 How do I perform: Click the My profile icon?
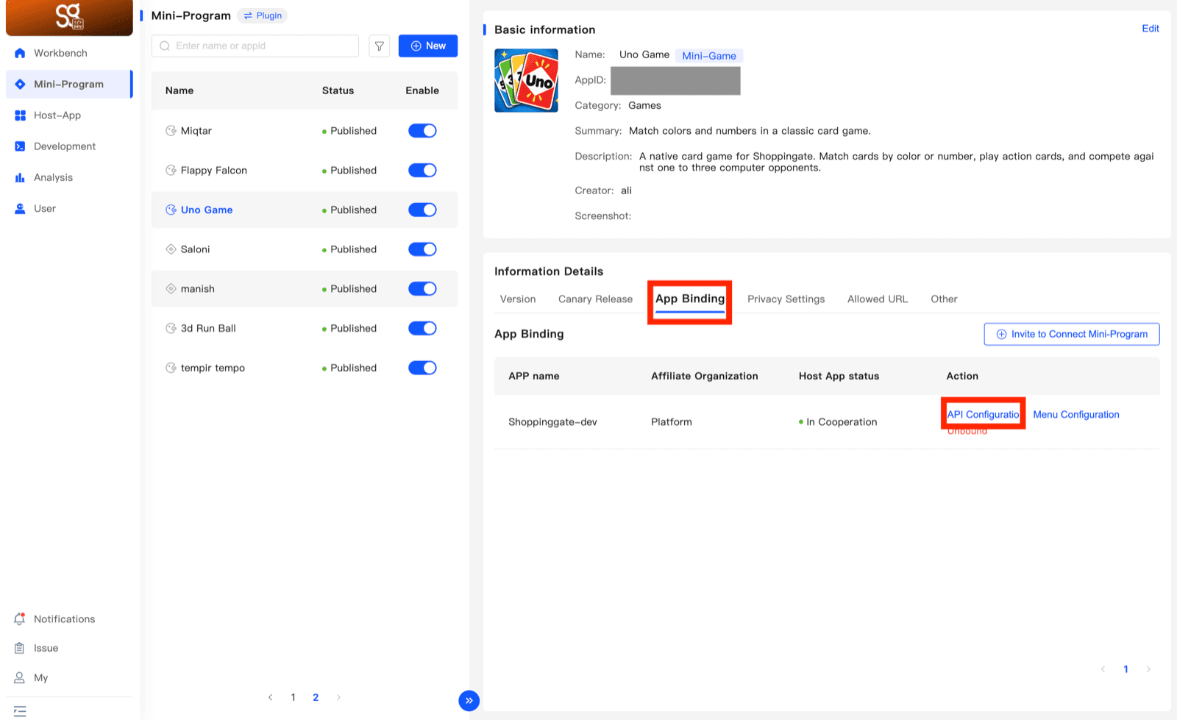coord(20,677)
